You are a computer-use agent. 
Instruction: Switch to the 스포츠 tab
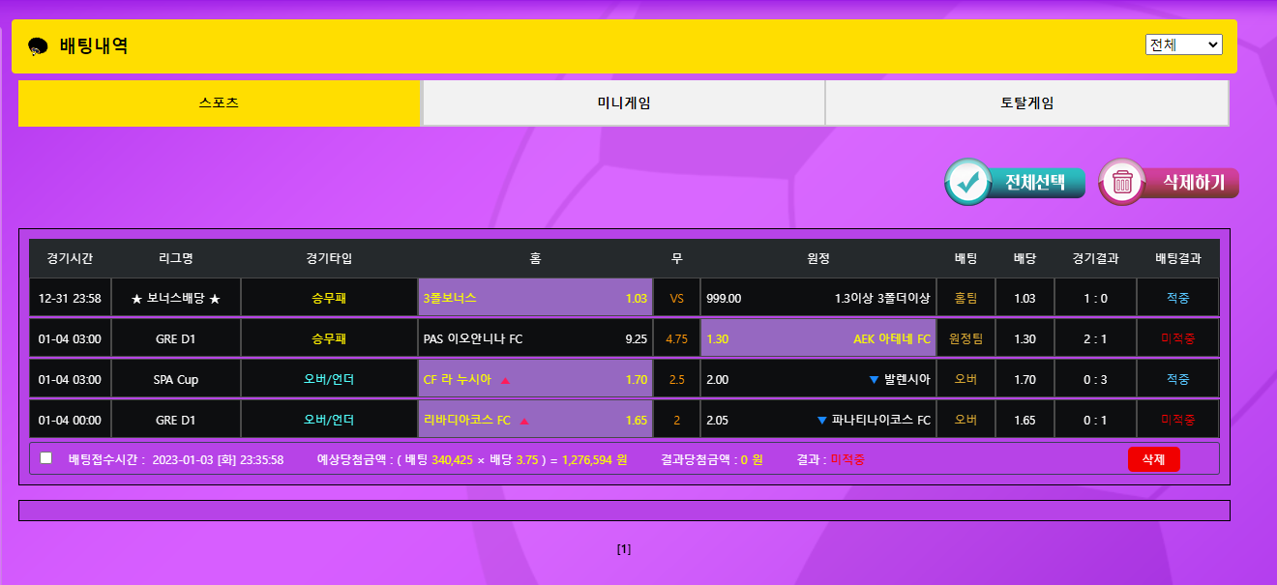219,103
